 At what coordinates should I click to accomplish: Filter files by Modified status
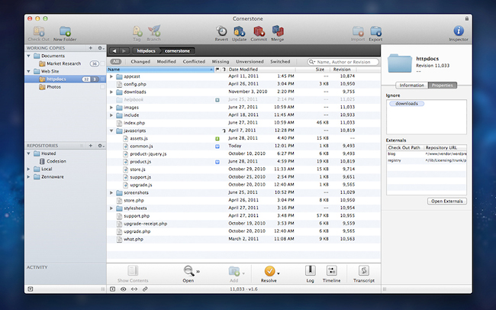[166, 61]
